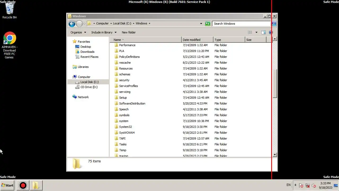Screen dimensions: 339x191
Task: Click Computer in the address bar
Action: pyautogui.click(x=102, y=23)
